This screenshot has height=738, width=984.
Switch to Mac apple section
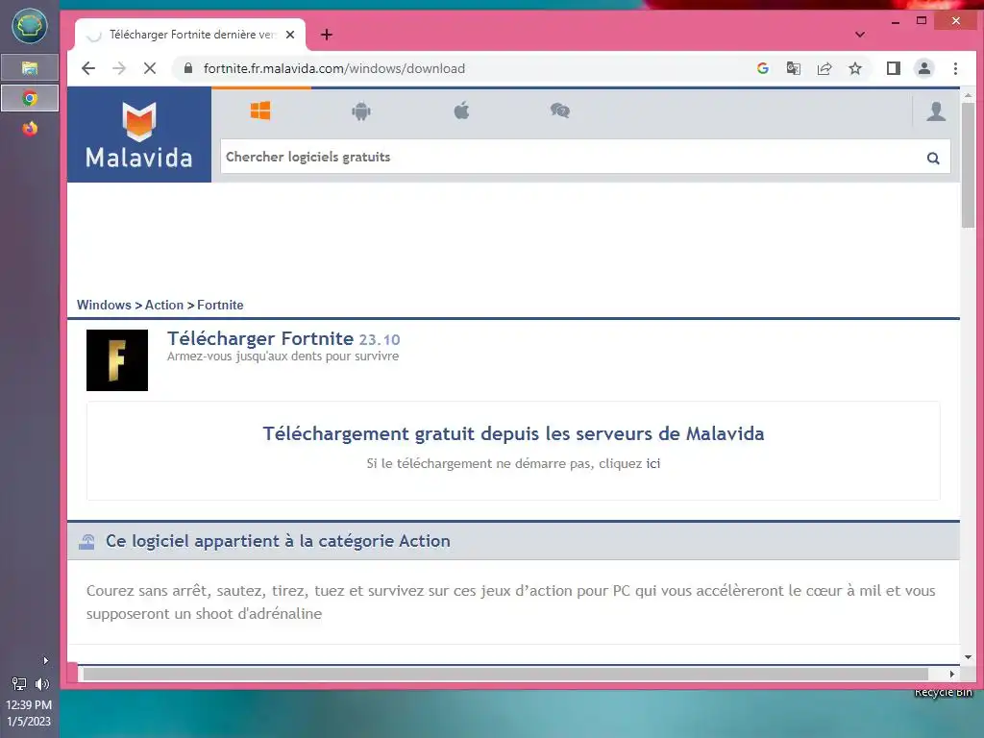pyautogui.click(x=461, y=111)
